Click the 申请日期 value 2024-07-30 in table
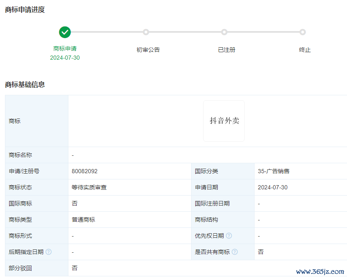 coord(272,187)
